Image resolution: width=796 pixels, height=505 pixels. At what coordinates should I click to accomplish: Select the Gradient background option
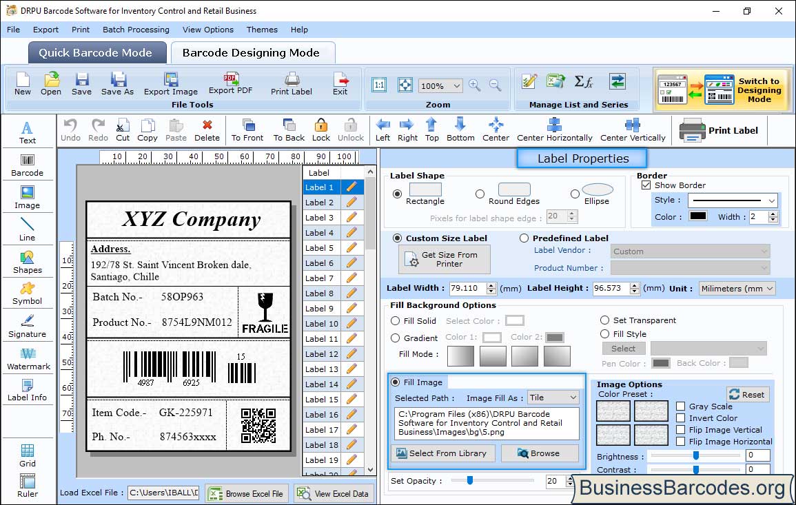coord(395,338)
